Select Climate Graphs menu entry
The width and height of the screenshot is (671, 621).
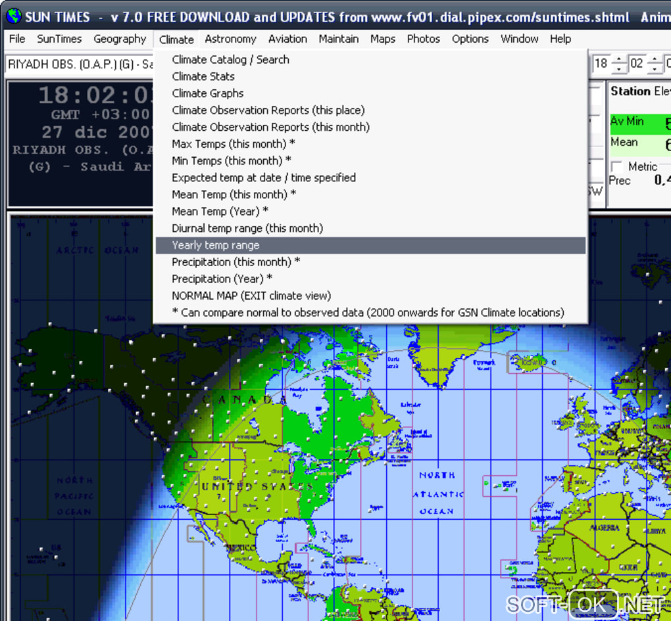click(x=370, y=93)
